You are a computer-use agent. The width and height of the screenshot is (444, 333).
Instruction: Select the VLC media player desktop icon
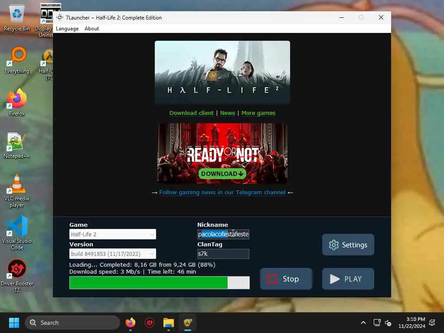pyautogui.click(x=17, y=191)
